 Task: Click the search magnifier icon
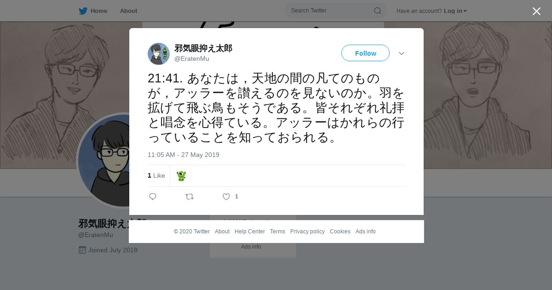[377, 11]
